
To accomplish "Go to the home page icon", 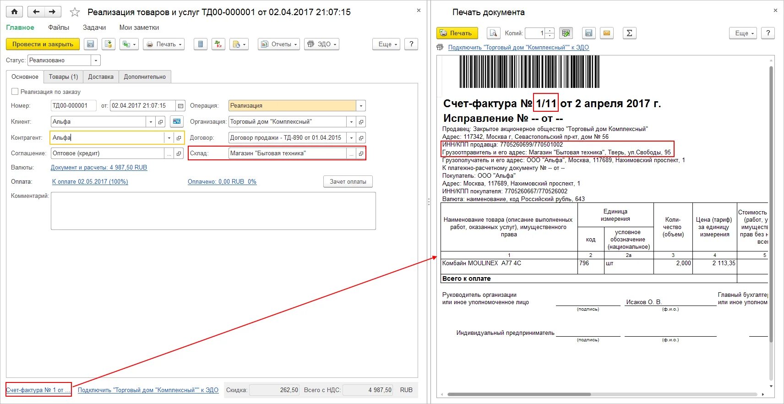I will click(x=15, y=12).
